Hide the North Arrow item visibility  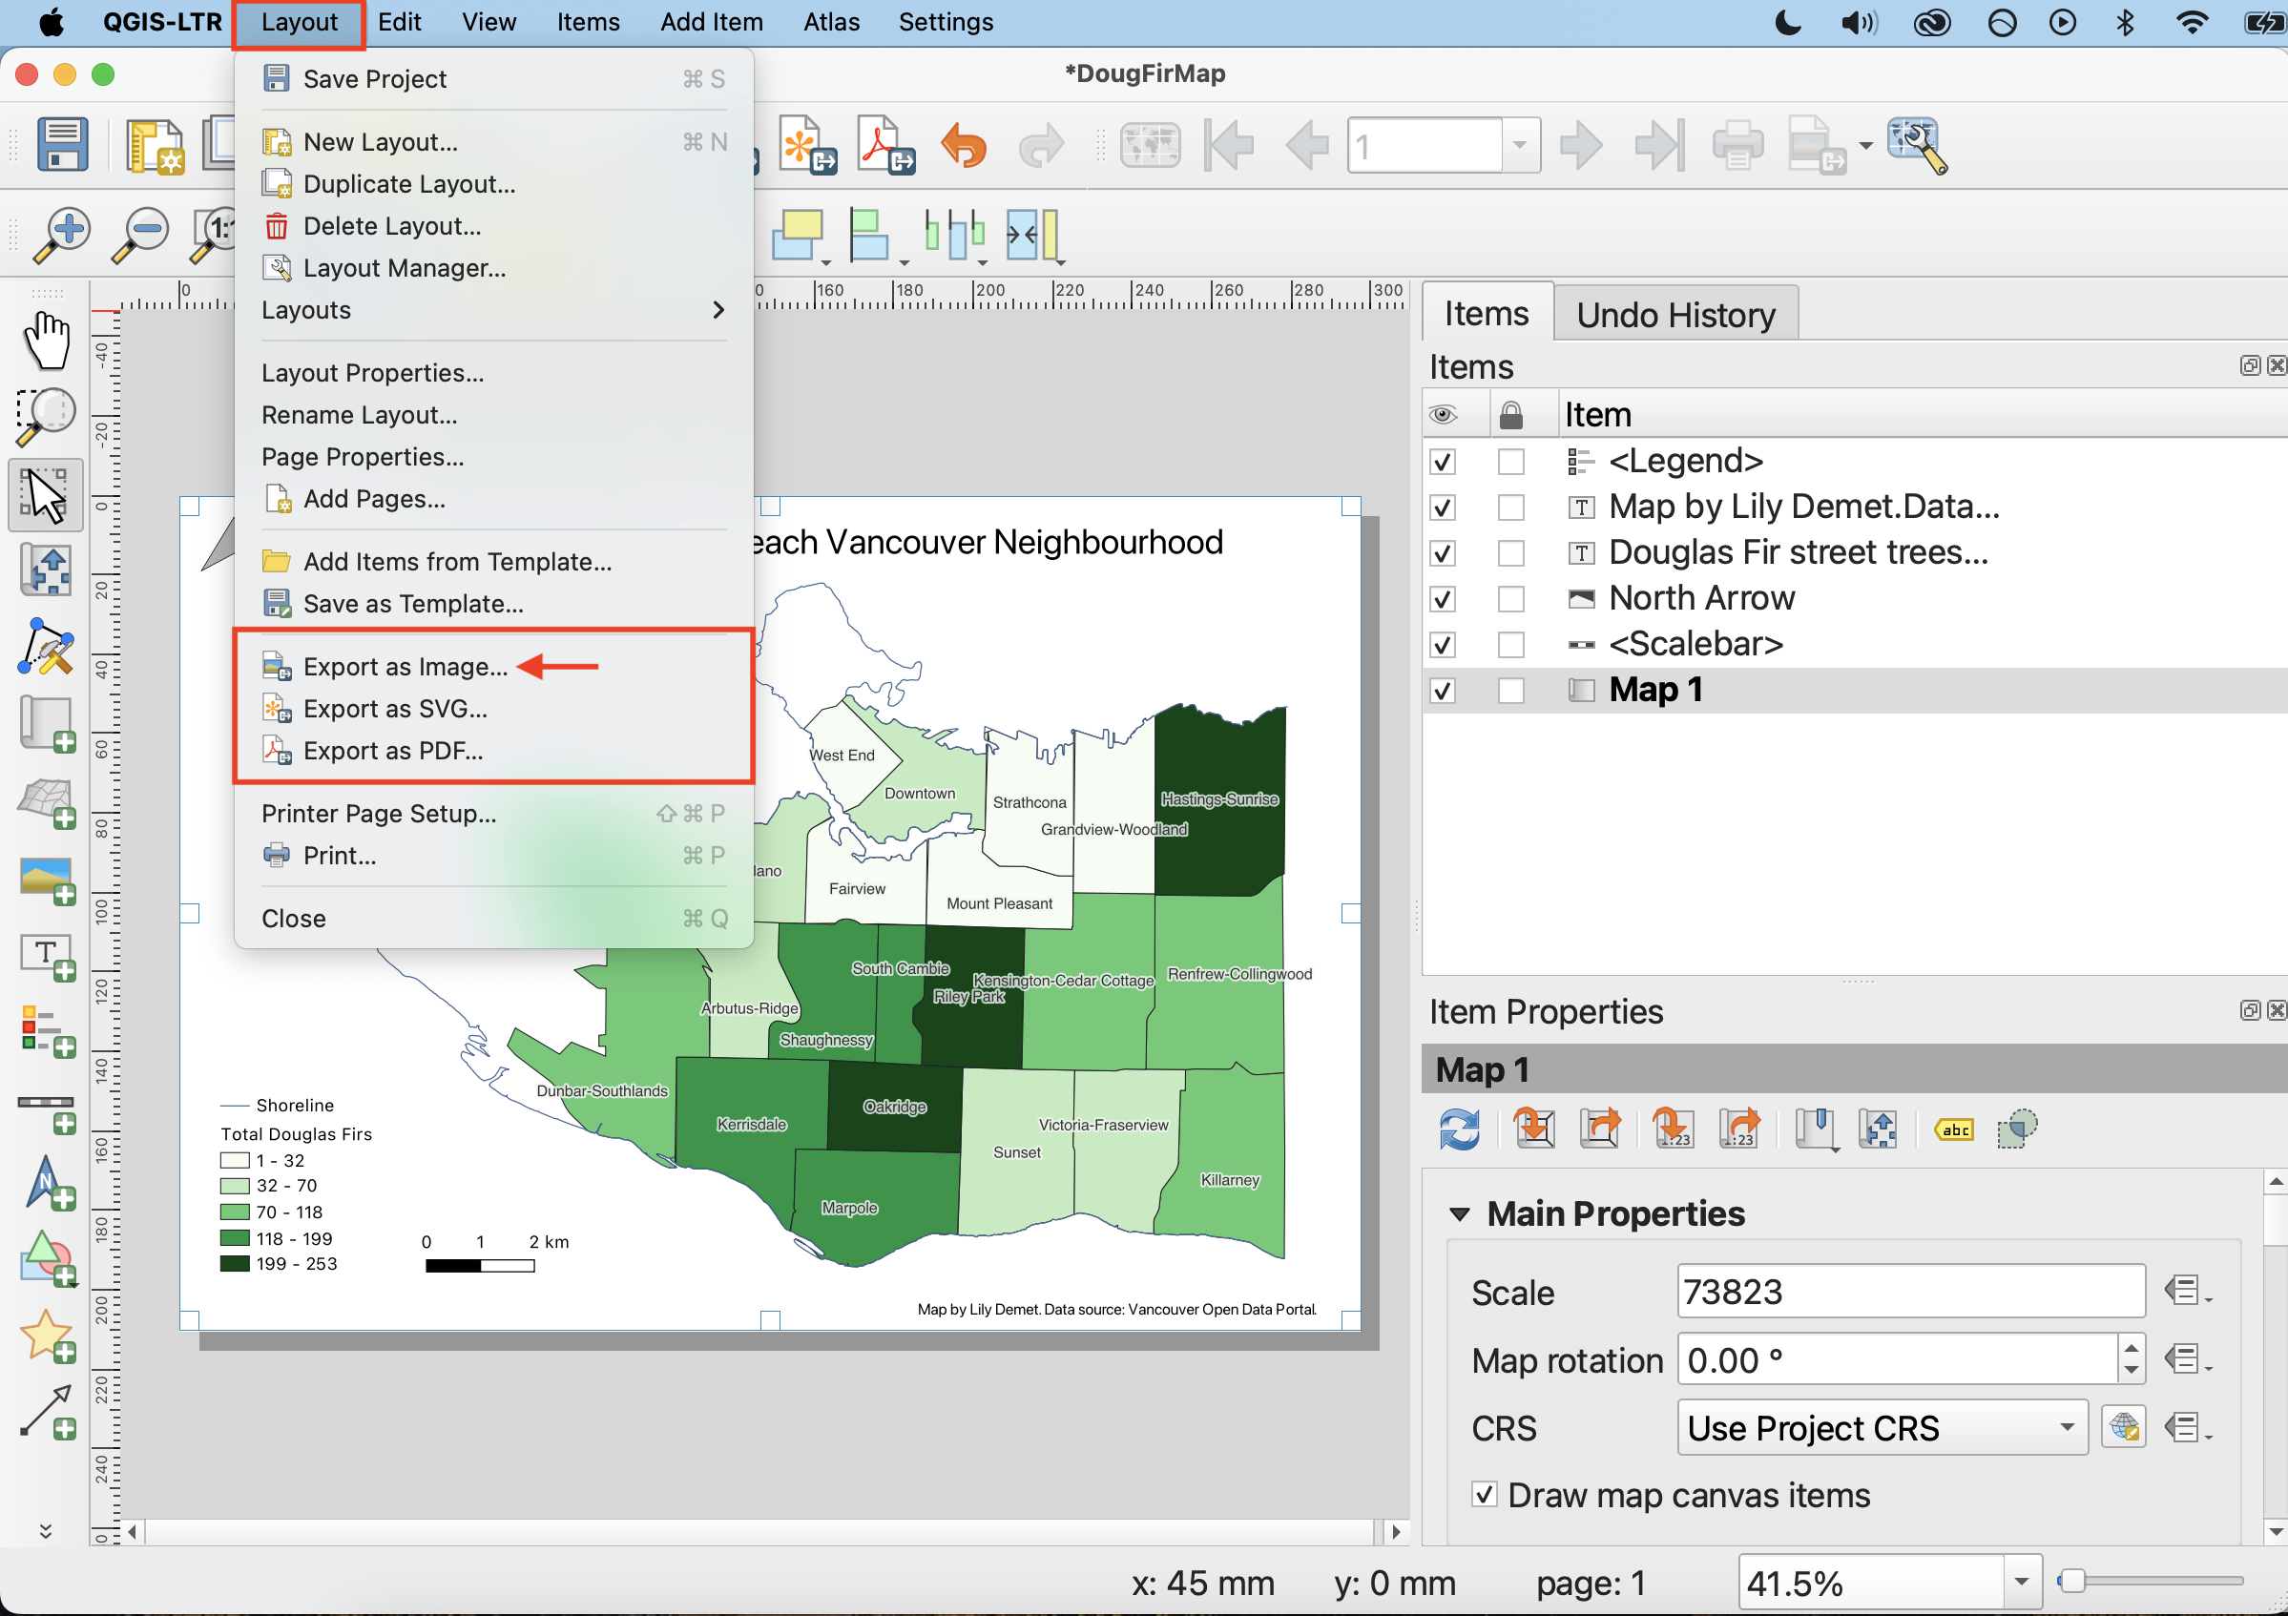coord(1442,599)
